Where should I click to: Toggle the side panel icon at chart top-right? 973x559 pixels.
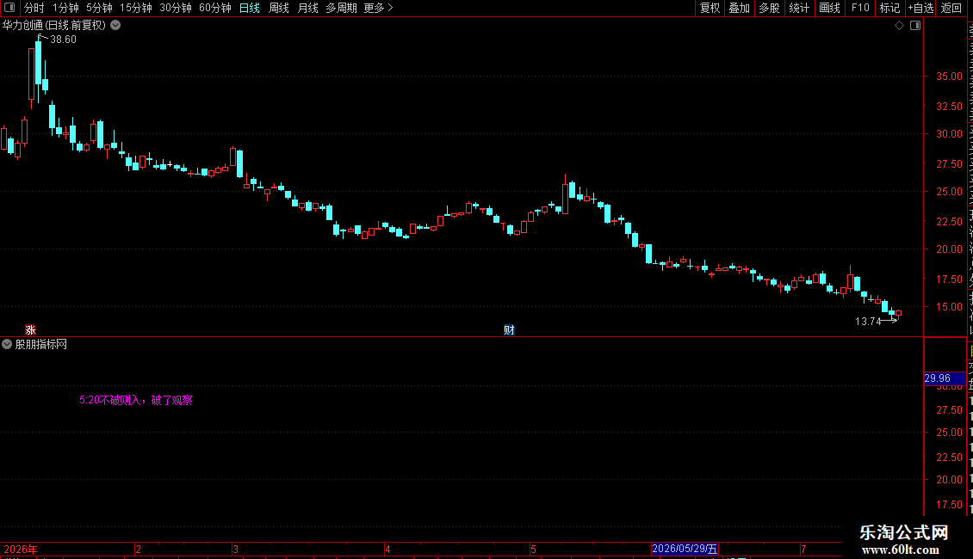[915, 26]
